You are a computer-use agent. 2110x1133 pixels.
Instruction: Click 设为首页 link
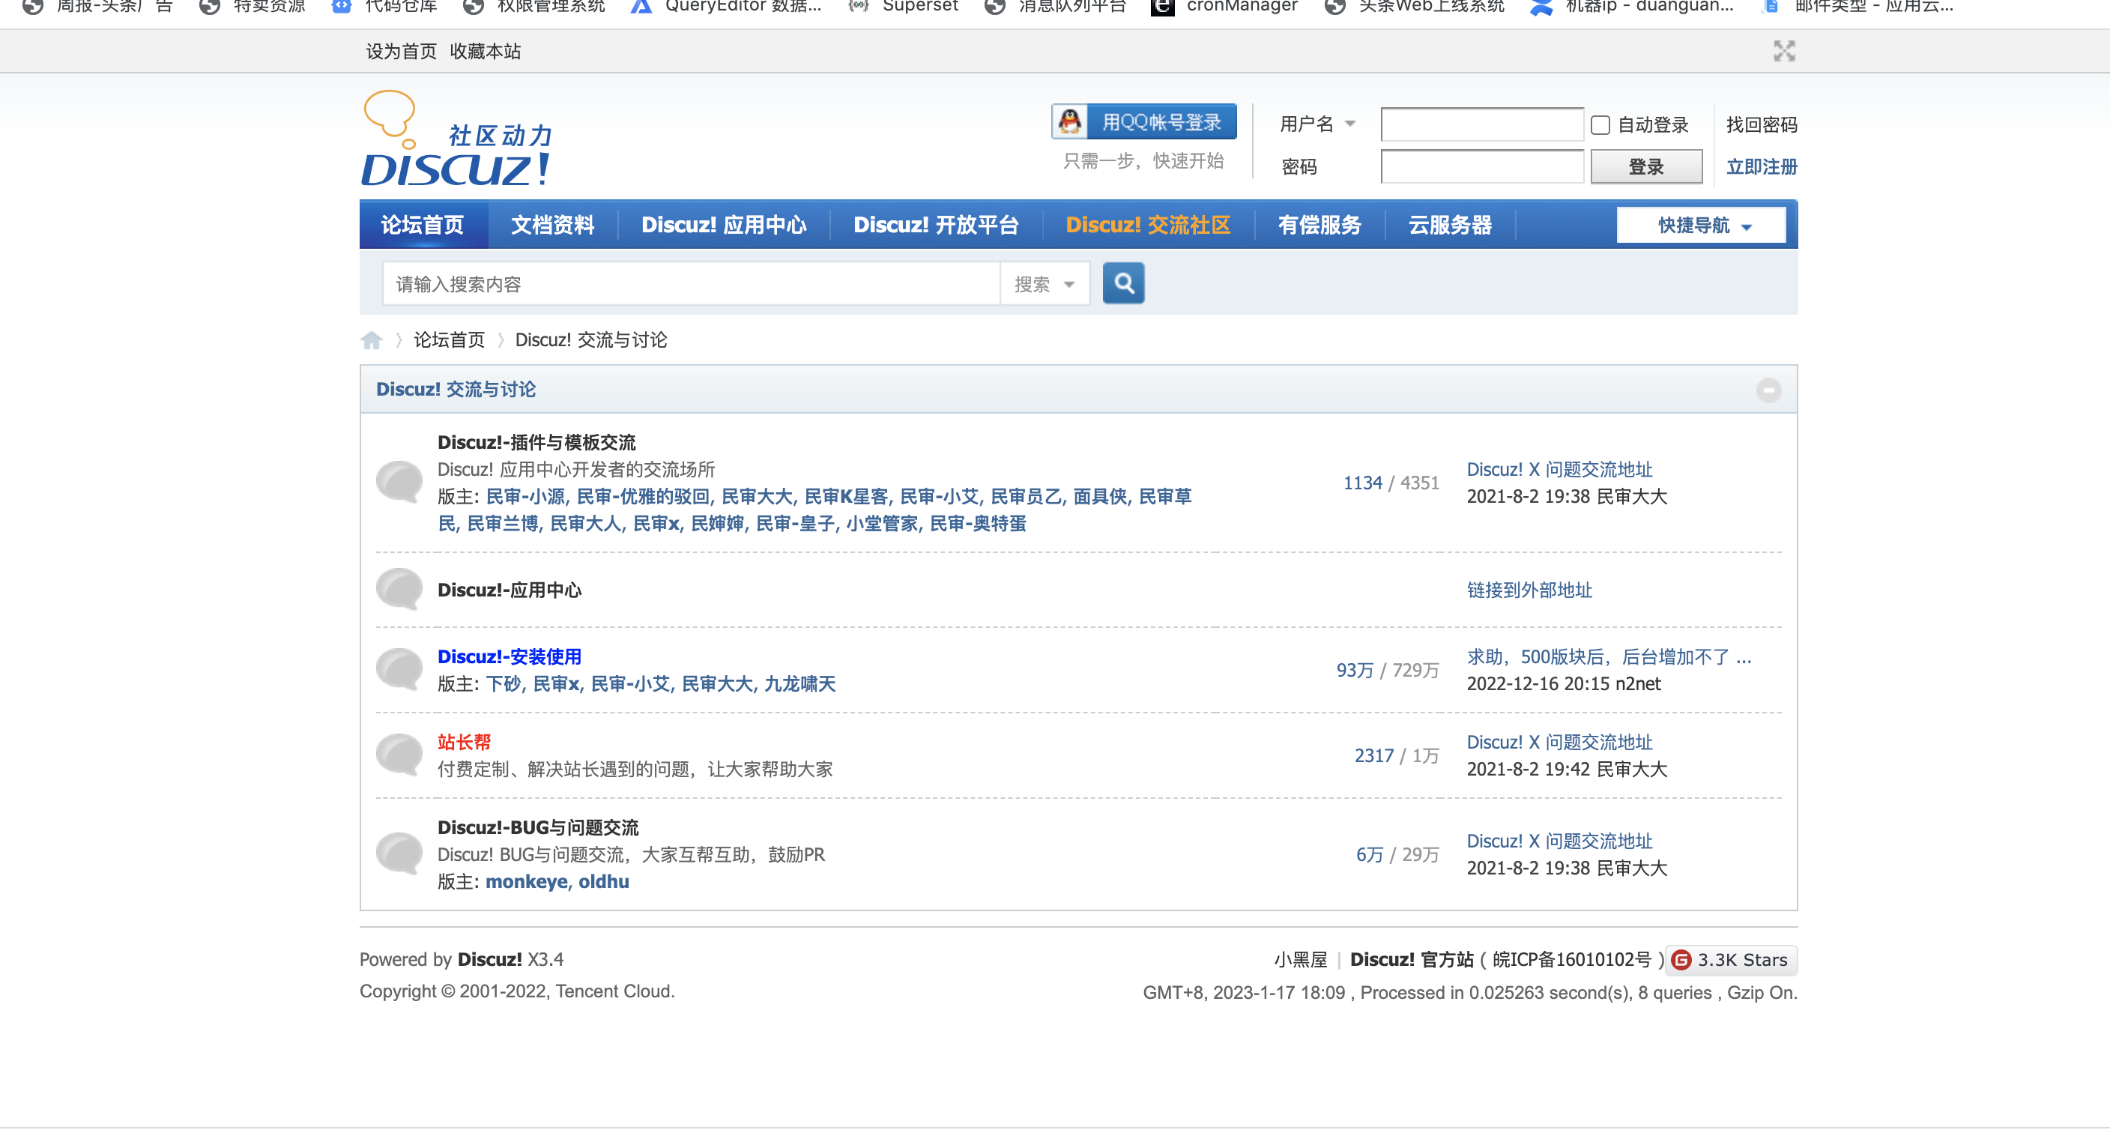(x=402, y=52)
